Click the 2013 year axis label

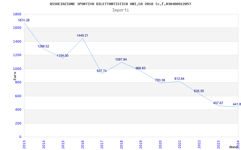pos(24,145)
